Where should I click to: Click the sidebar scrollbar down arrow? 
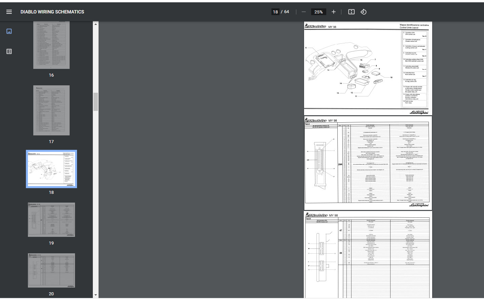click(96, 295)
